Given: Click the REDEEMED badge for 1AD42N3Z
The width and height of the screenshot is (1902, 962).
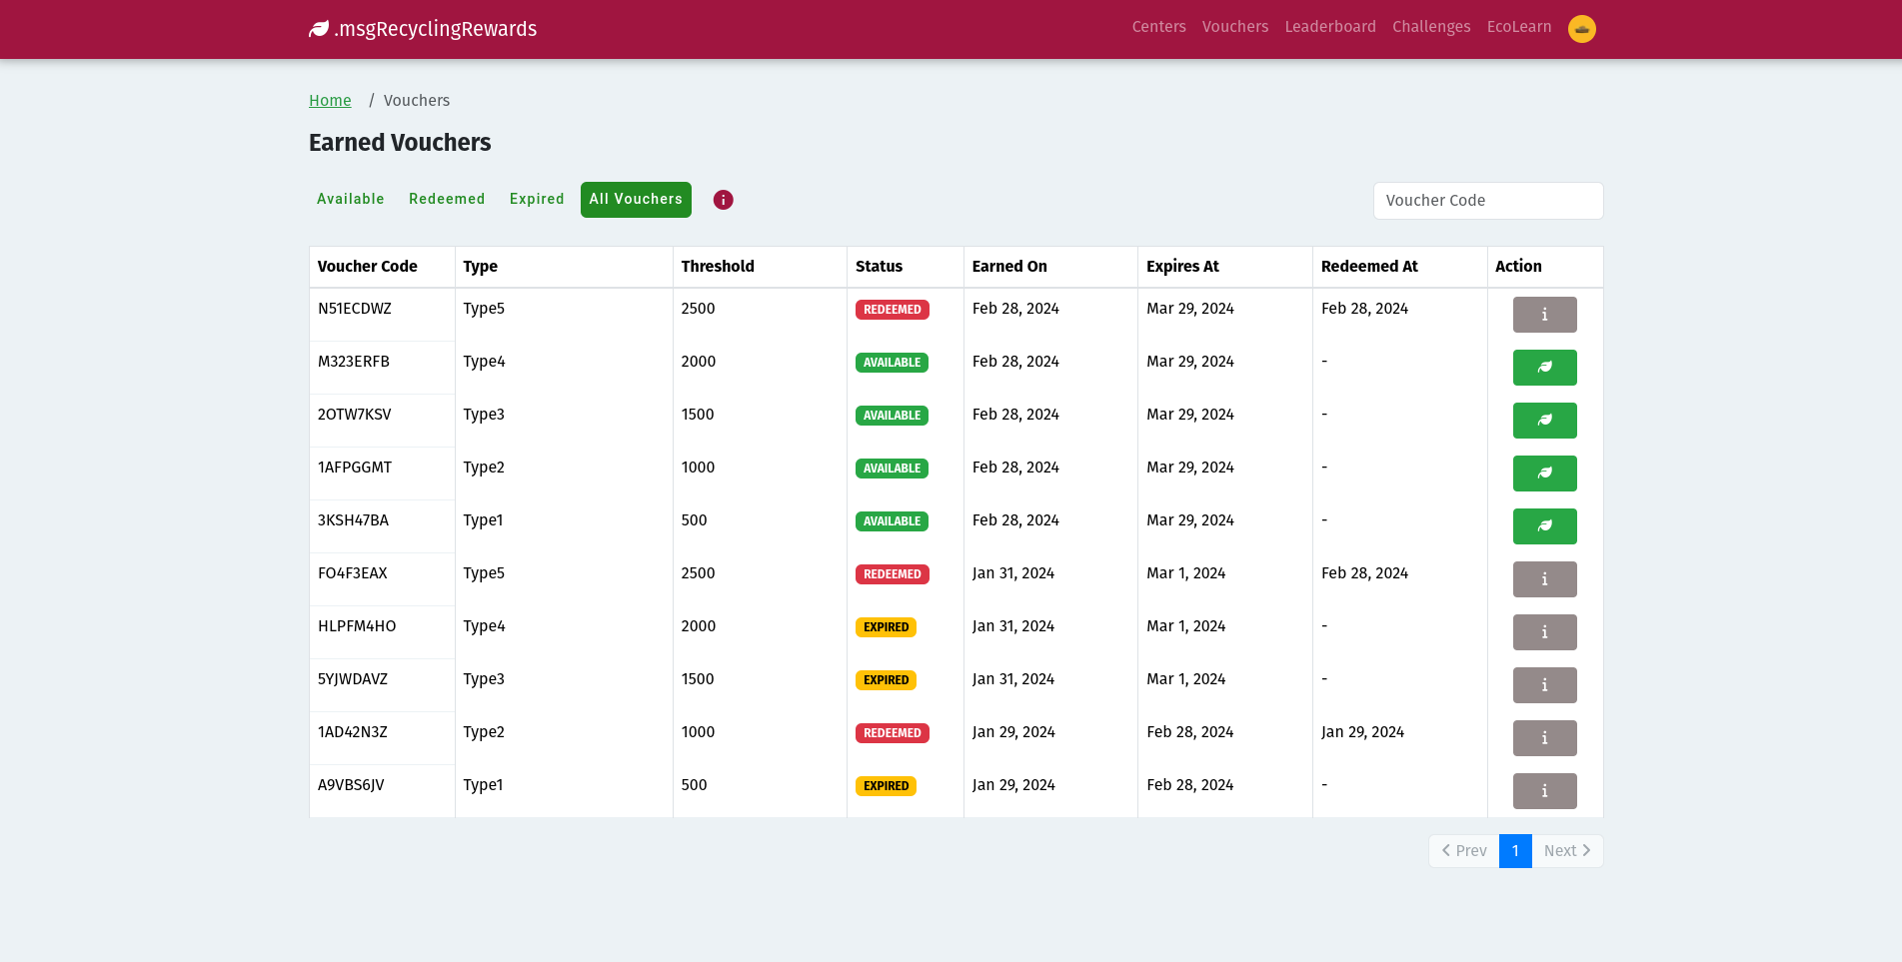Looking at the screenshot, I should coord(893,733).
